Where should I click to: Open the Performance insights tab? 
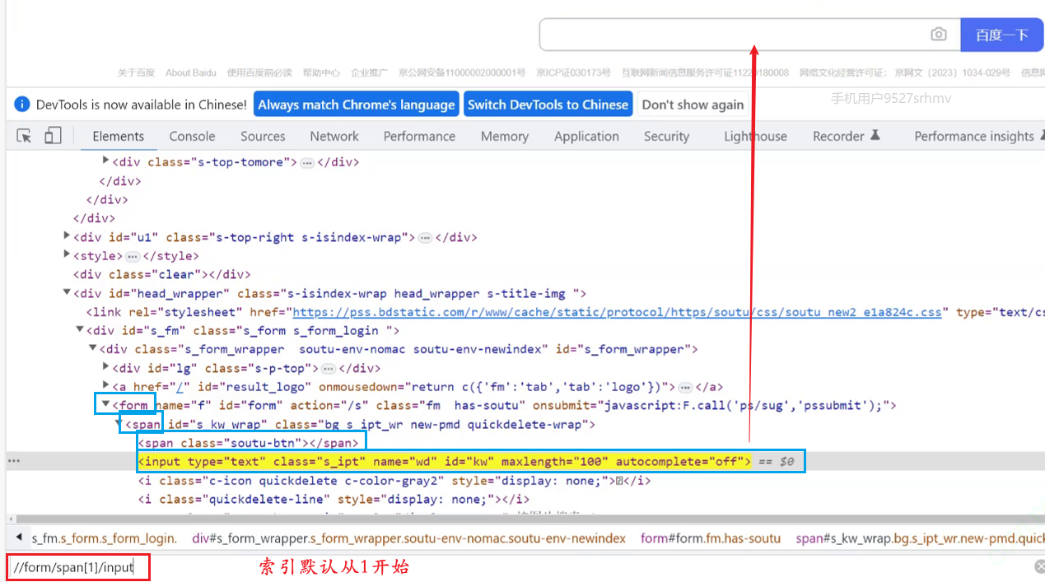coord(978,137)
